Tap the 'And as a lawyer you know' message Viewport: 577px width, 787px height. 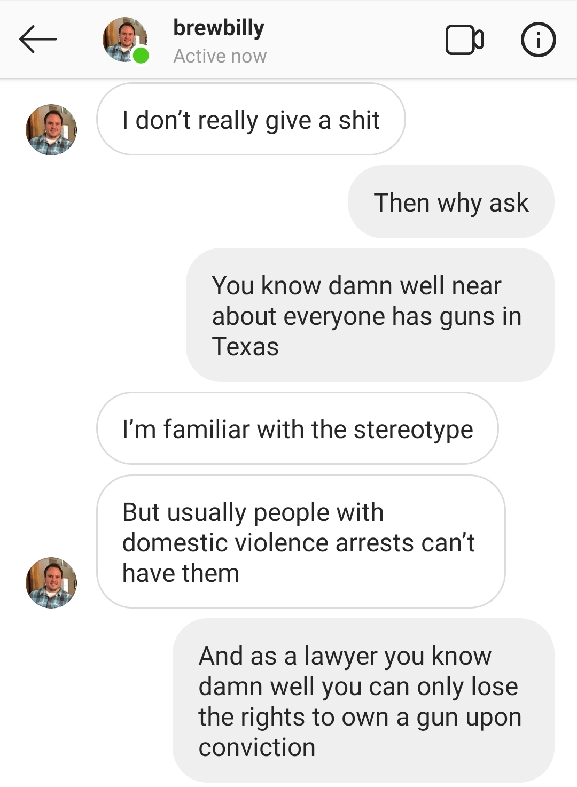tap(363, 700)
